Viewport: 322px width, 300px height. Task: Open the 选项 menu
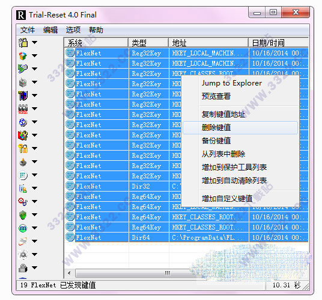pos(73,30)
